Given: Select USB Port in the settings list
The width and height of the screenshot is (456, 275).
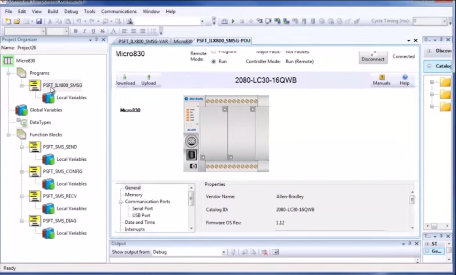Looking at the screenshot, I should [141, 215].
